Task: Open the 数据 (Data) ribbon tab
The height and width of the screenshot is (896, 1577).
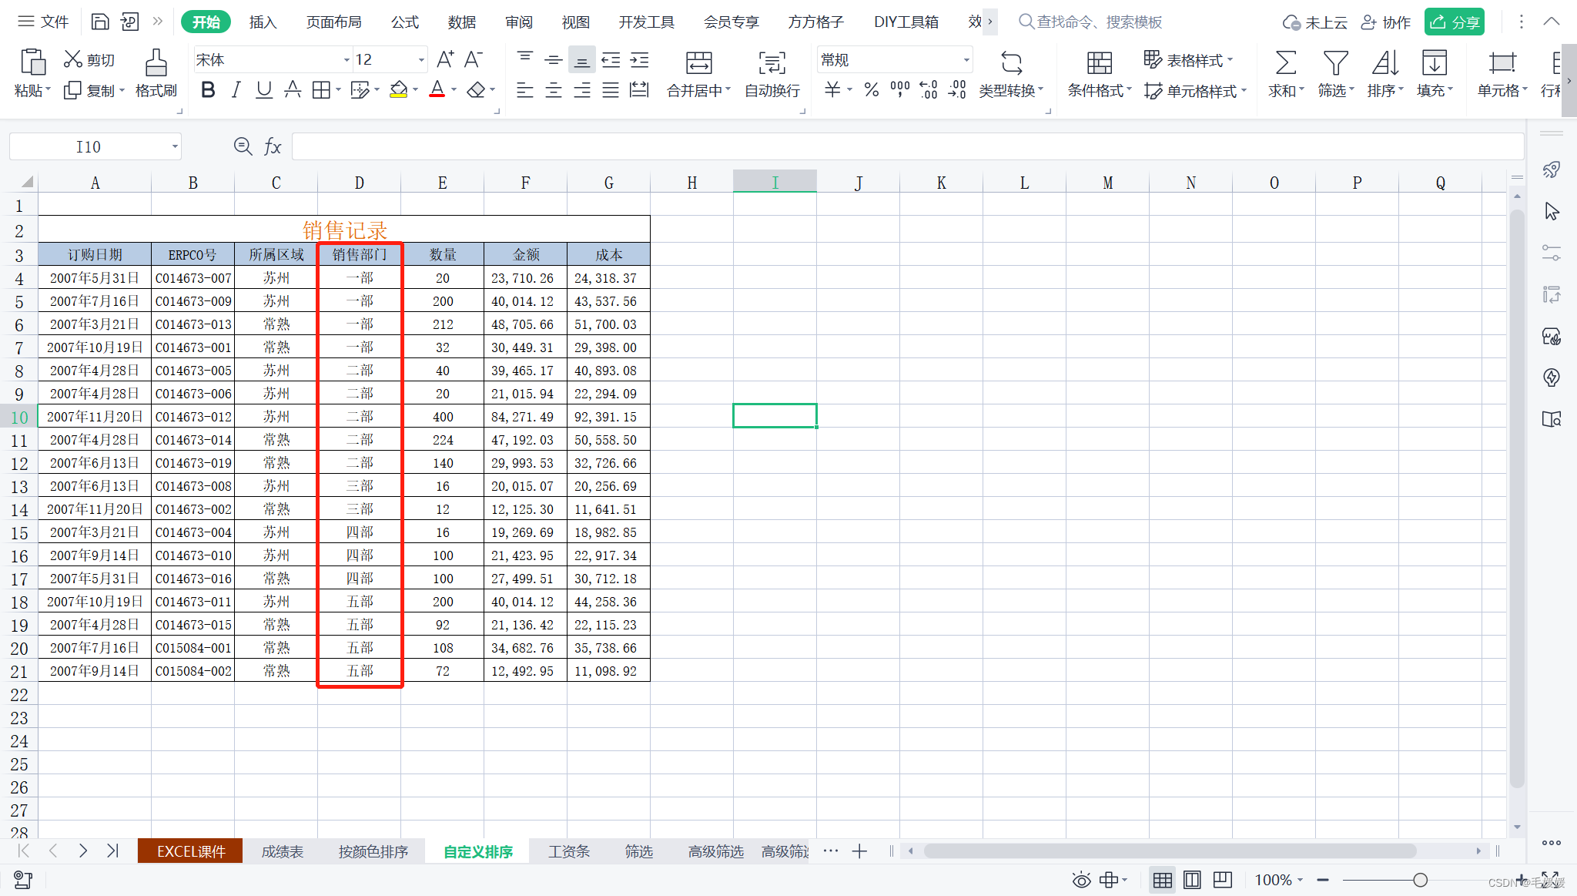Action: (x=461, y=22)
